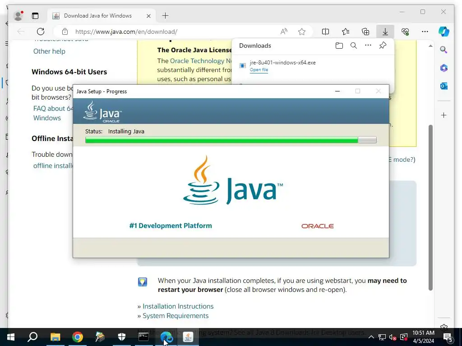The width and height of the screenshot is (462, 346).
Task: Add this page to favorites star
Action: click(302, 32)
